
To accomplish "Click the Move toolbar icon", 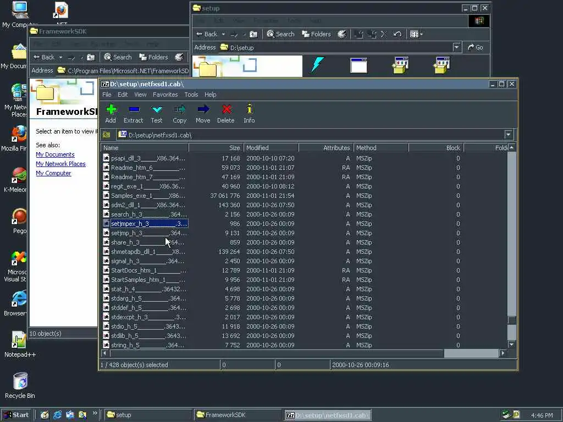I will [x=203, y=114].
